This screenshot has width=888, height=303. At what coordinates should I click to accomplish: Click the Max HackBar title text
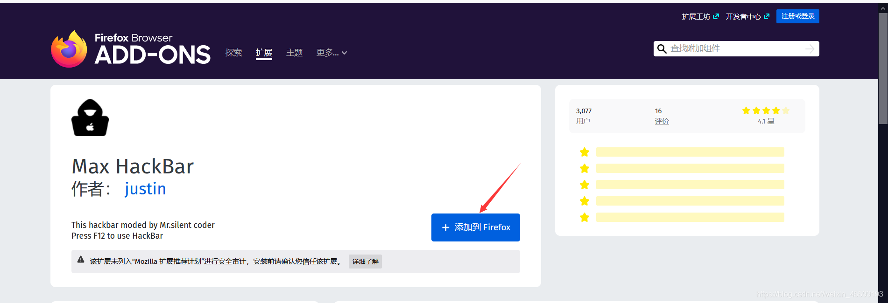pyautogui.click(x=133, y=166)
